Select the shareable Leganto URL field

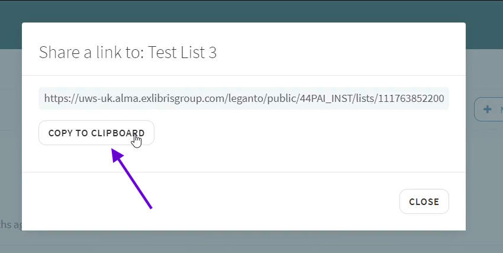click(x=244, y=98)
